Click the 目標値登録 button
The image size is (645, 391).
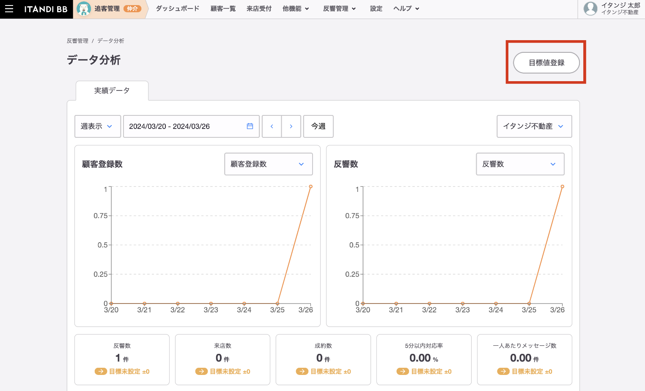click(x=546, y=63)
